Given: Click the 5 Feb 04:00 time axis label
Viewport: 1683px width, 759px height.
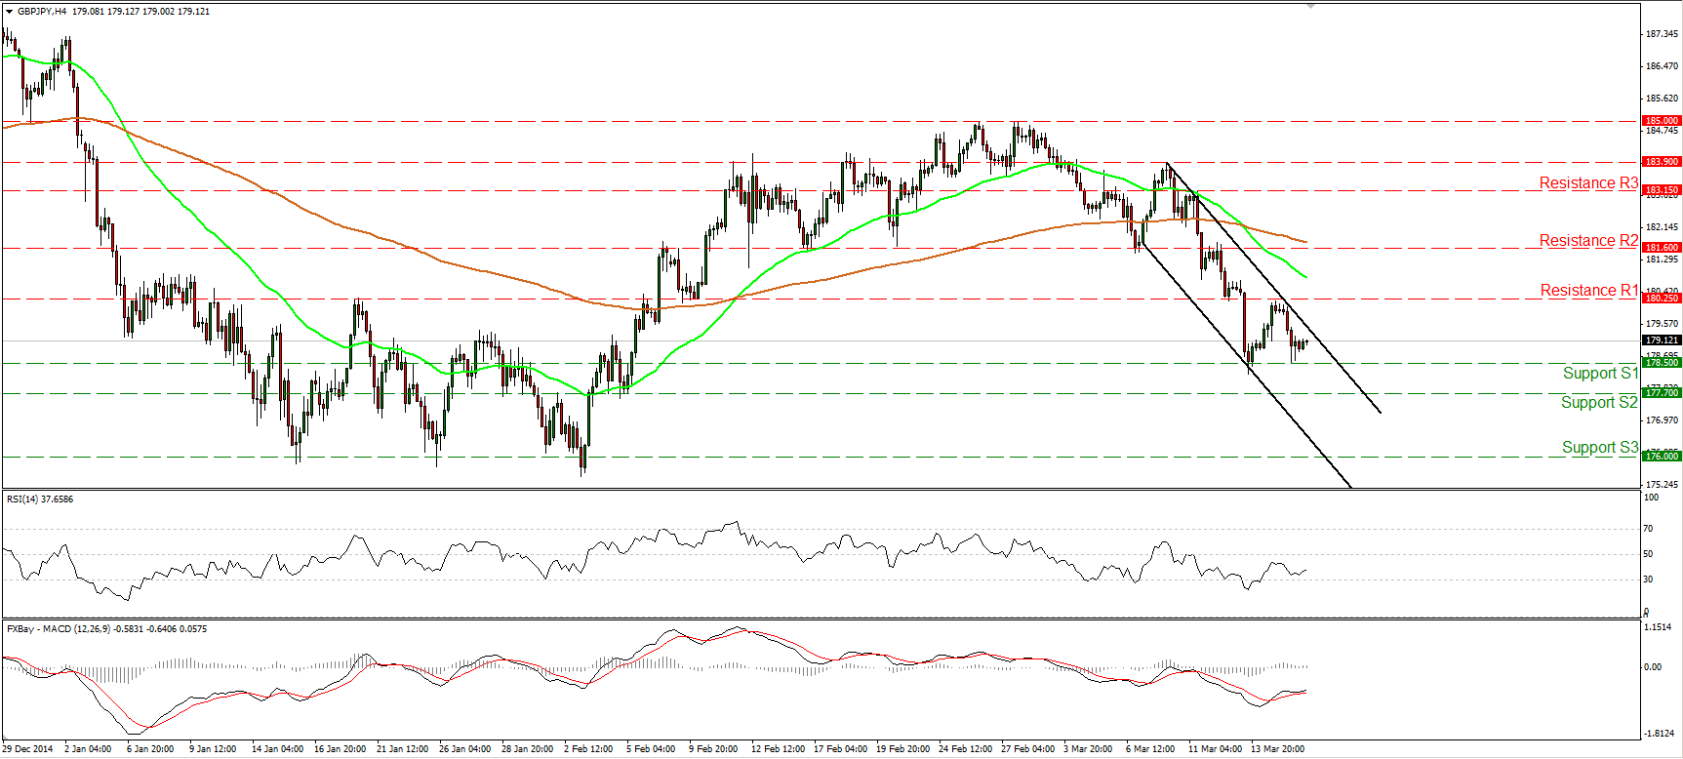Looking at the screenshot, I should pyautogui.click(x=651, y=749).
